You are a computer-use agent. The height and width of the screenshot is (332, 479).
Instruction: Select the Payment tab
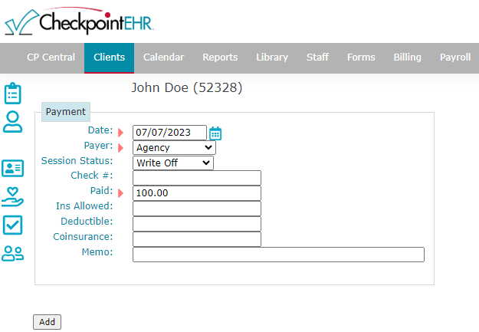pyautogui.click(x=66, y=112)
